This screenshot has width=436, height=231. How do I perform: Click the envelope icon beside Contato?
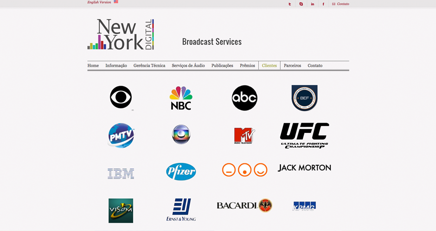click(x=333, y=4)
